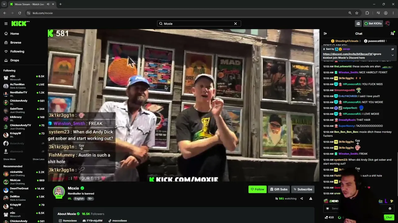Follow the Moxie channel

257,189
